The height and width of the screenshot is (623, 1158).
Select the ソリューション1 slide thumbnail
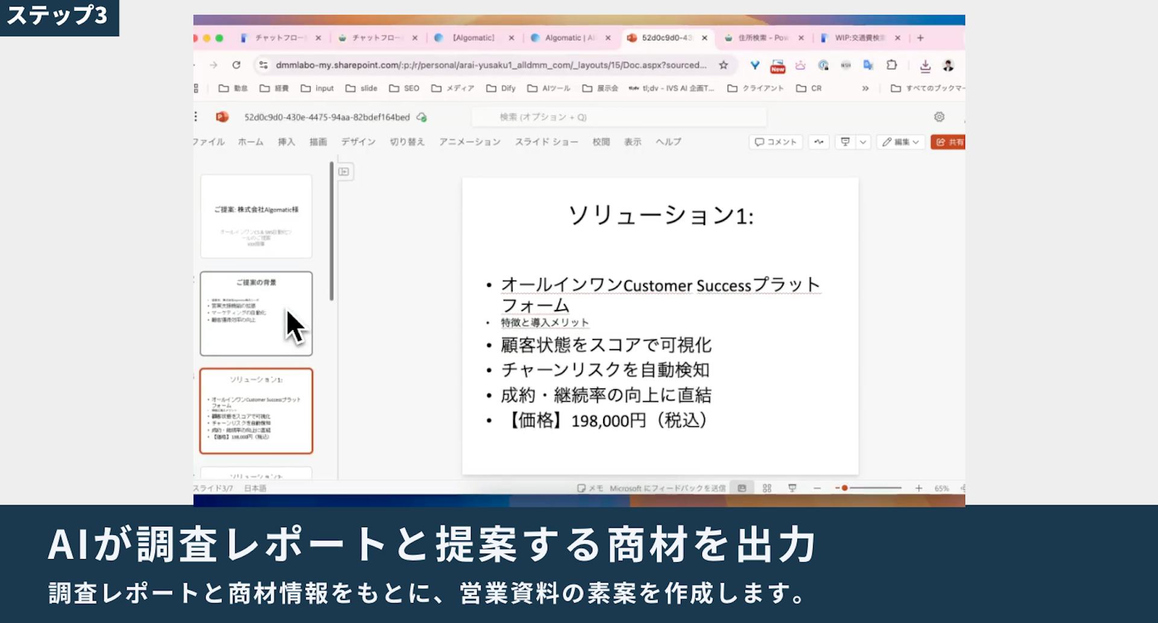tap(256, 410)
